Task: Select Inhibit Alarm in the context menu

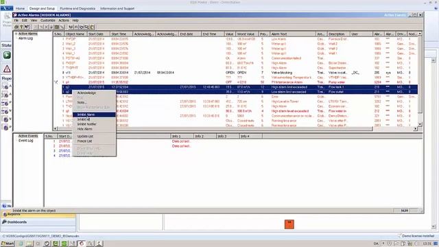Action: click(x=94, y=115)
